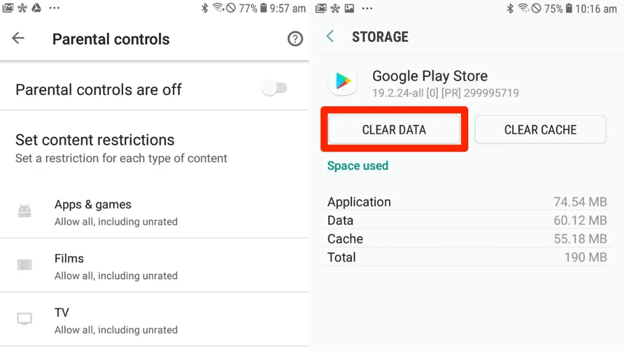Click the Apps & games Android icon

(x=24, y=212)
